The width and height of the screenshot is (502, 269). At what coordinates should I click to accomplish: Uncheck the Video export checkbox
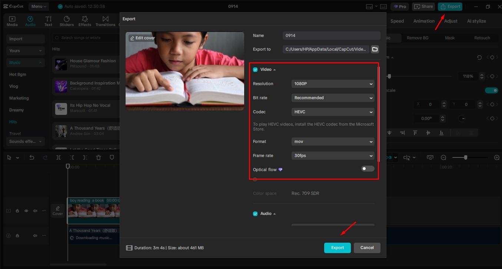click(255, 70)
